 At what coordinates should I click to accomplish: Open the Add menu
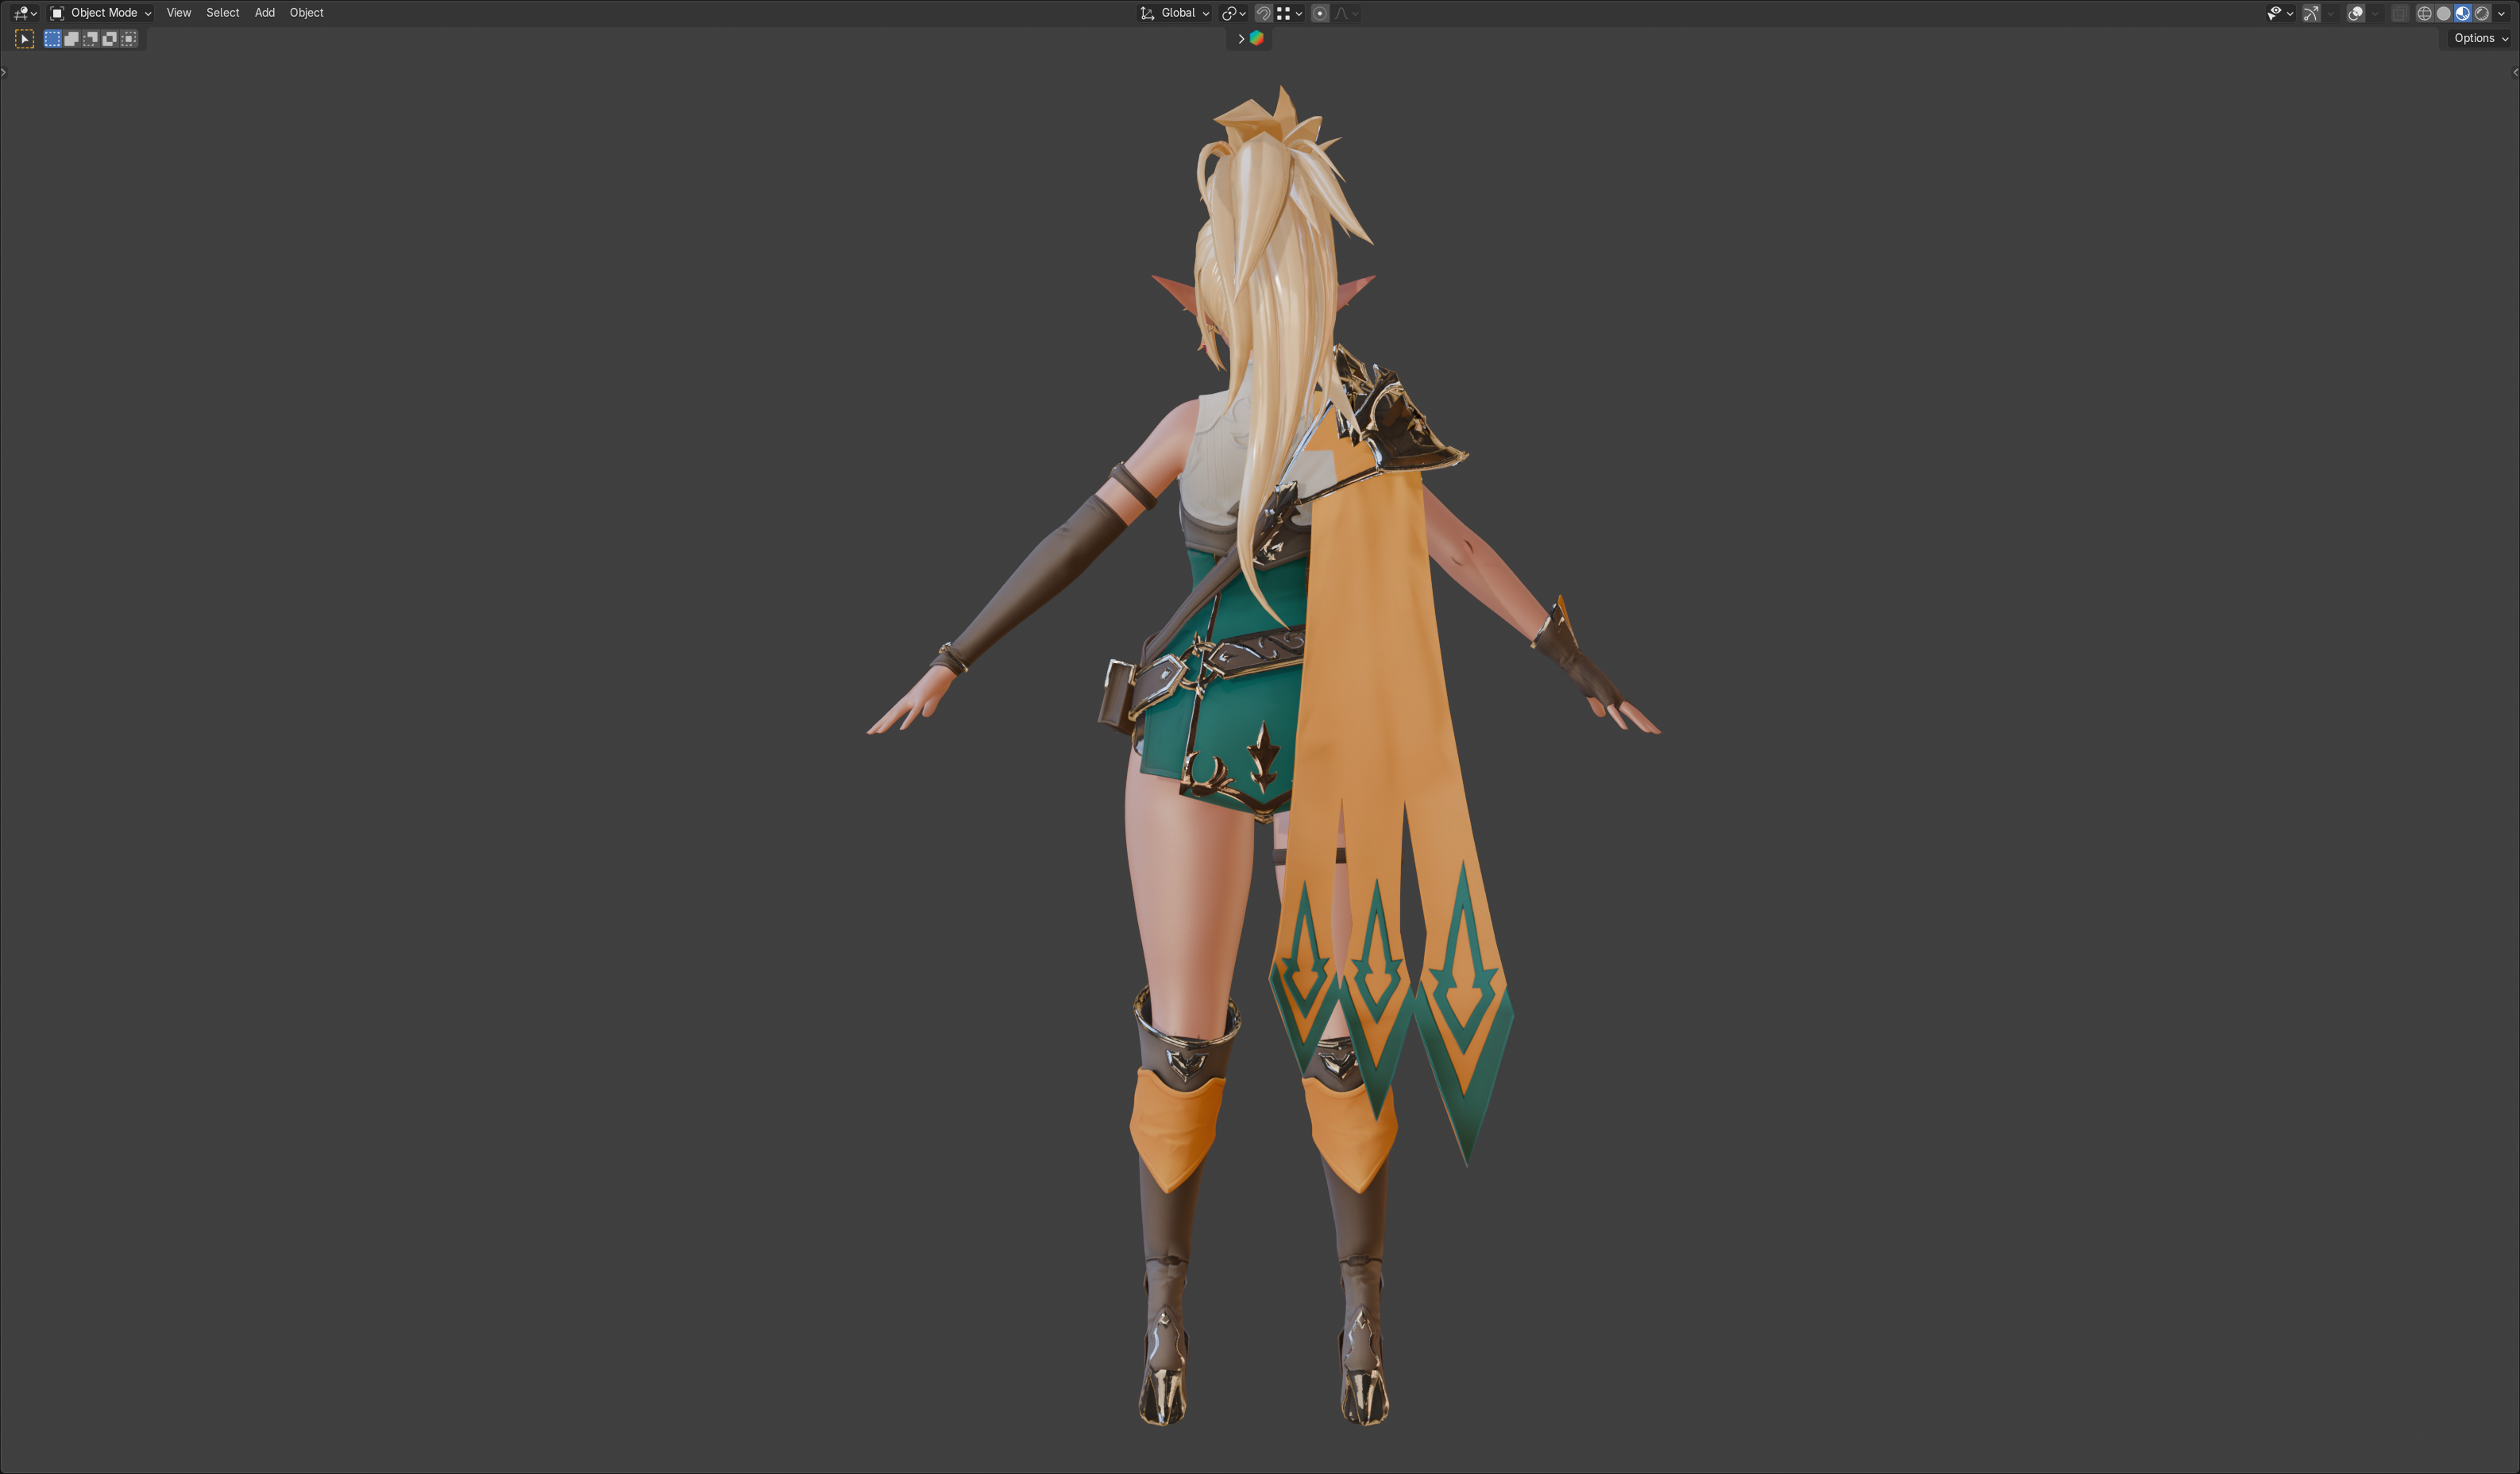pos(265,13)
